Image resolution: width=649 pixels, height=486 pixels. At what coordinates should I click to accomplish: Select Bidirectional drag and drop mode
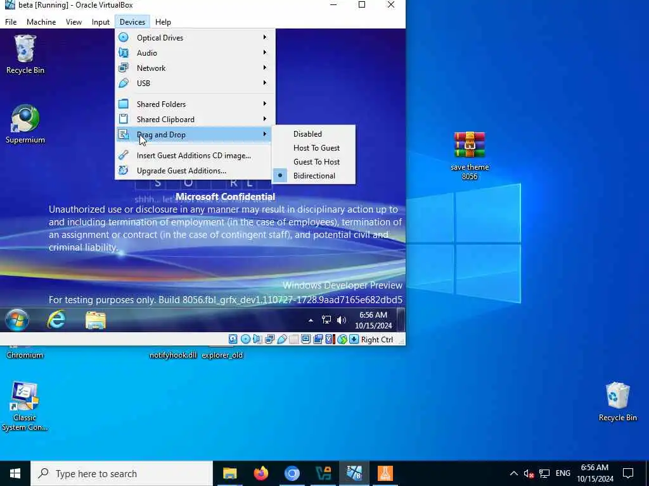pyautogui.click(x=313, y=176)
